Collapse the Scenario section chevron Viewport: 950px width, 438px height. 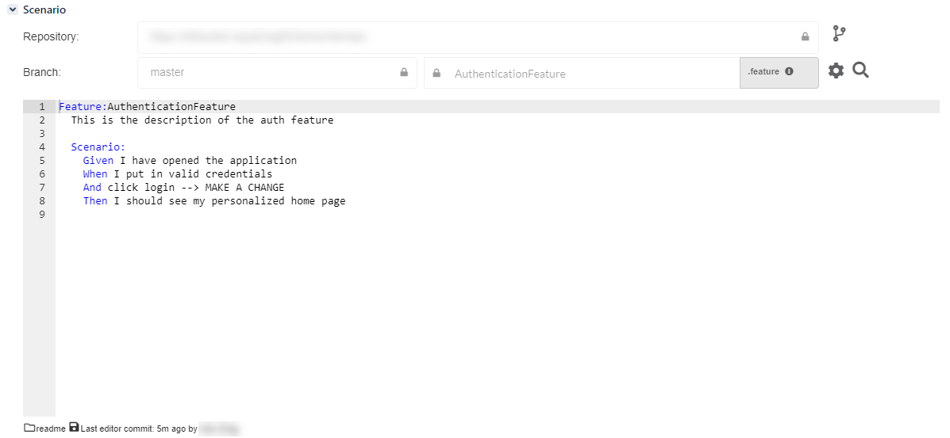click(12, 10)
